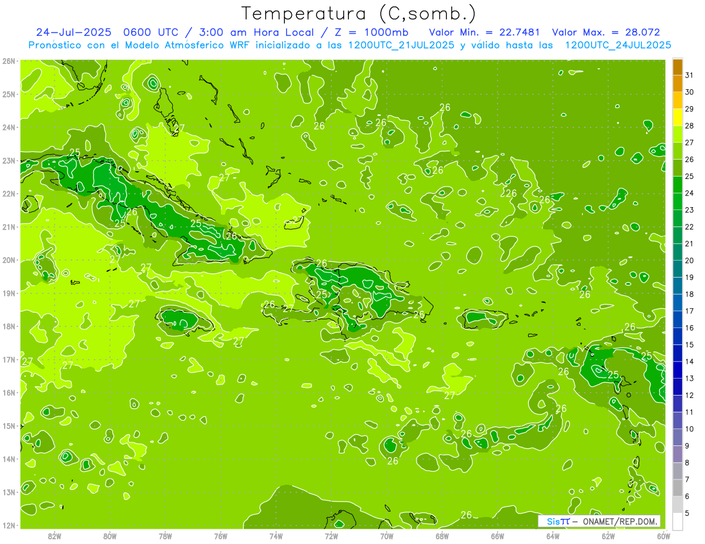Click the 66W longitude axis label

pyautogui.click(x=497, y=535)
